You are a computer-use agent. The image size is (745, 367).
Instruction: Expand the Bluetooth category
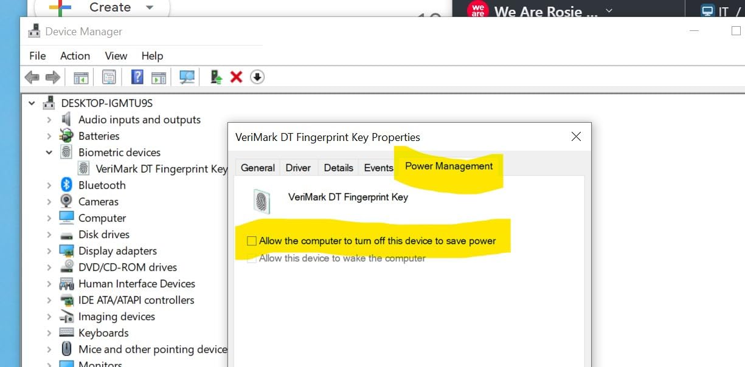pyautogui.click(x=49, y=185)
